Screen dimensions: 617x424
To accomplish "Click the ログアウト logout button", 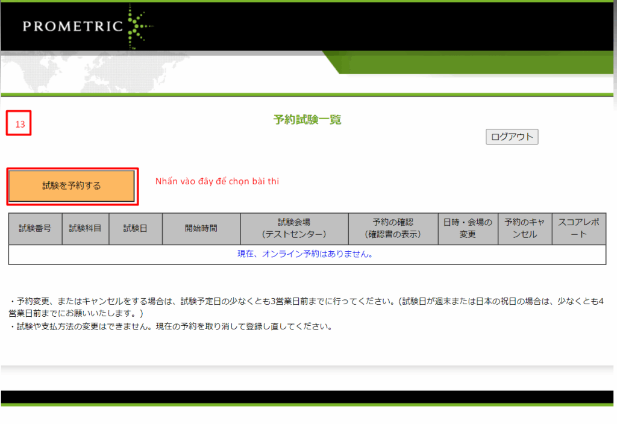I will (x=512, y=137).
